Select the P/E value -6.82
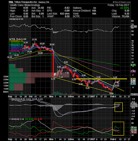The image size is (138, 141). pyautogui.click(x=67, y=8)
